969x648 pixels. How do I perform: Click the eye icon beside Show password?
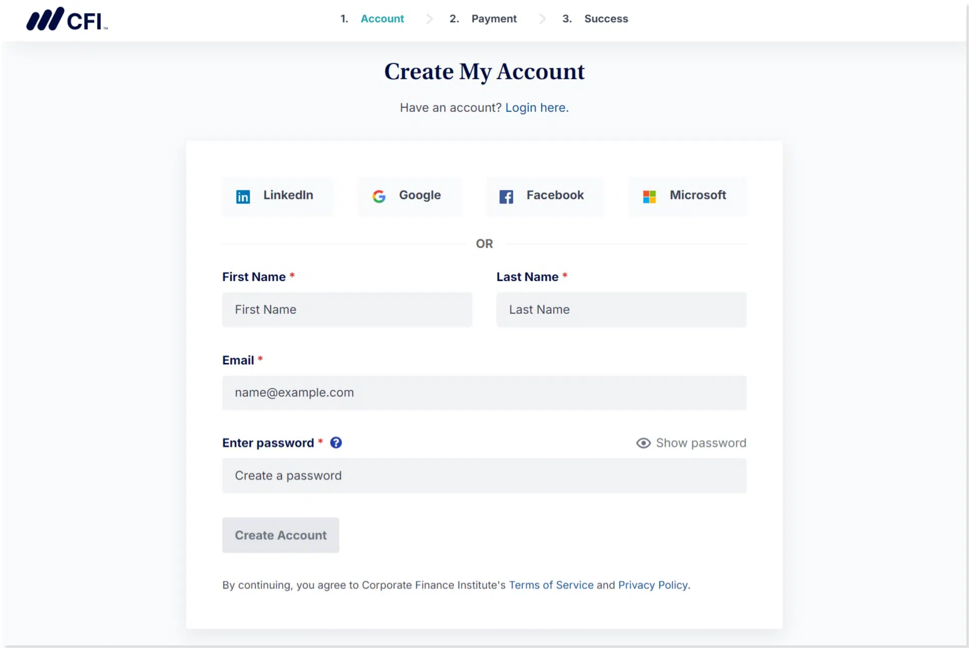coord(643,443)
